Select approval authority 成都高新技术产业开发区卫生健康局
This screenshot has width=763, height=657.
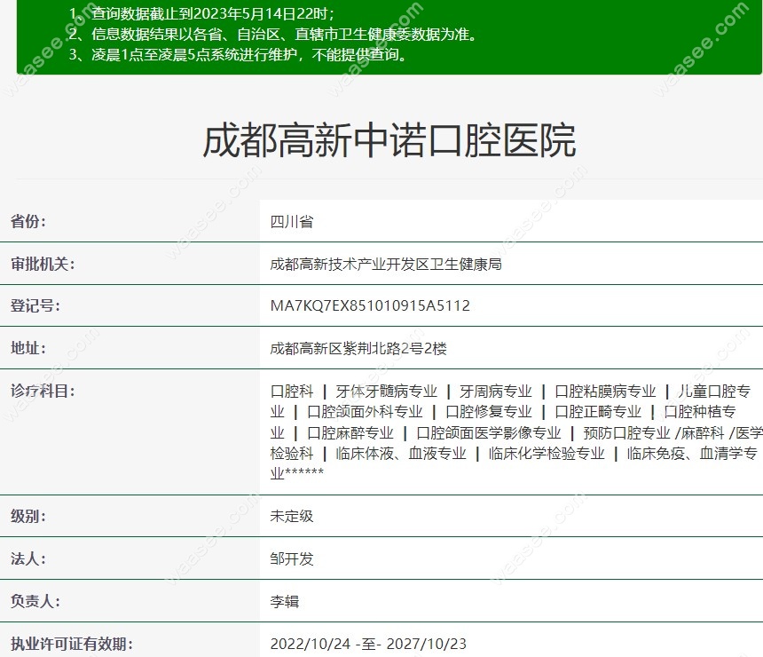click(386, 264)
